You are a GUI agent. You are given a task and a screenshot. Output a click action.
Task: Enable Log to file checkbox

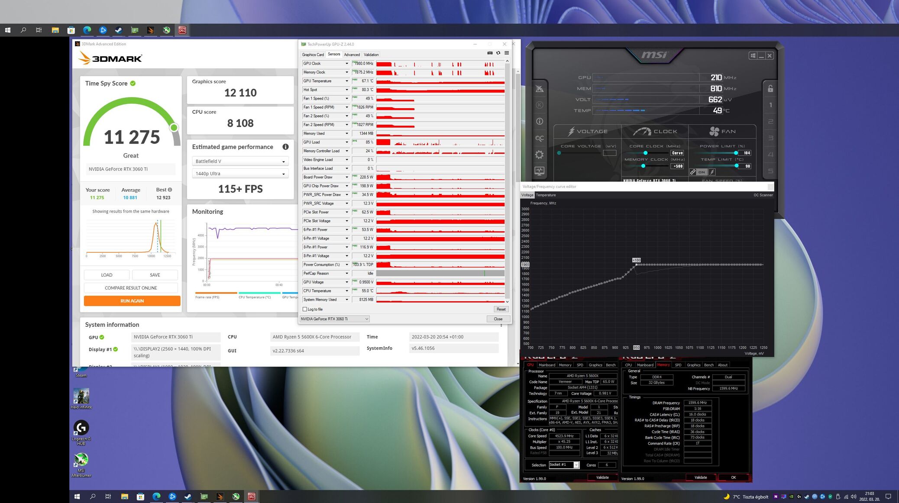coord(305,309)
